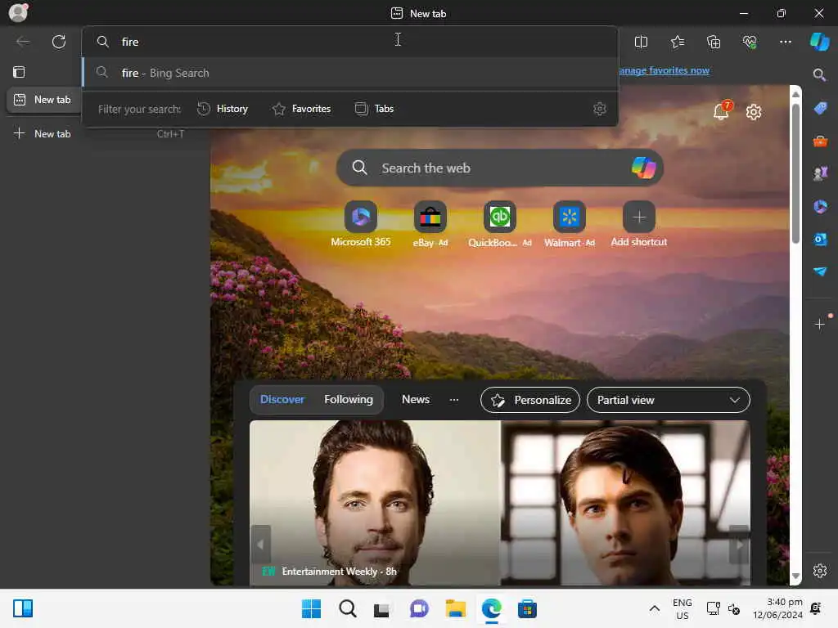
Task: Click the Personalize button
Action: (530, 400)
